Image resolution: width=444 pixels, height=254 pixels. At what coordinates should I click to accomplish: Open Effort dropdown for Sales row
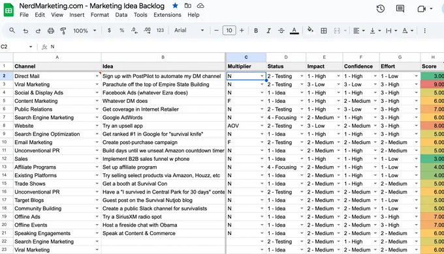coord(417,159)
